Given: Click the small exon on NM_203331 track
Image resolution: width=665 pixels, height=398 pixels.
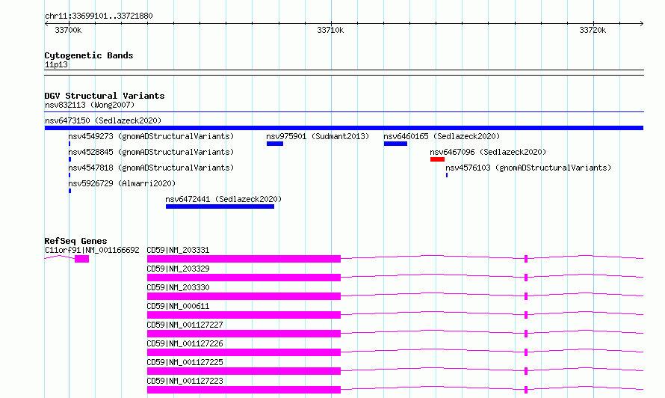Looking at the screenshot, I should pyautogui.click(x=526, y=259).
